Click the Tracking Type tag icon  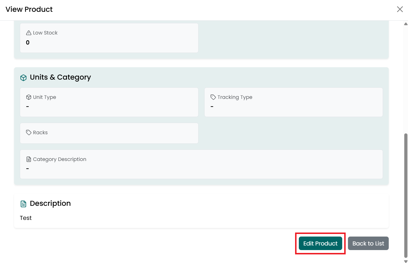[213, 97]
